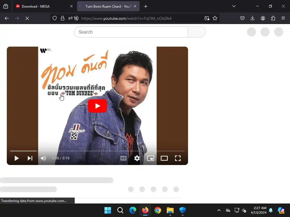
Task: Click the blocked autoplay icon in address bar
Action: (x=76, y=18)
